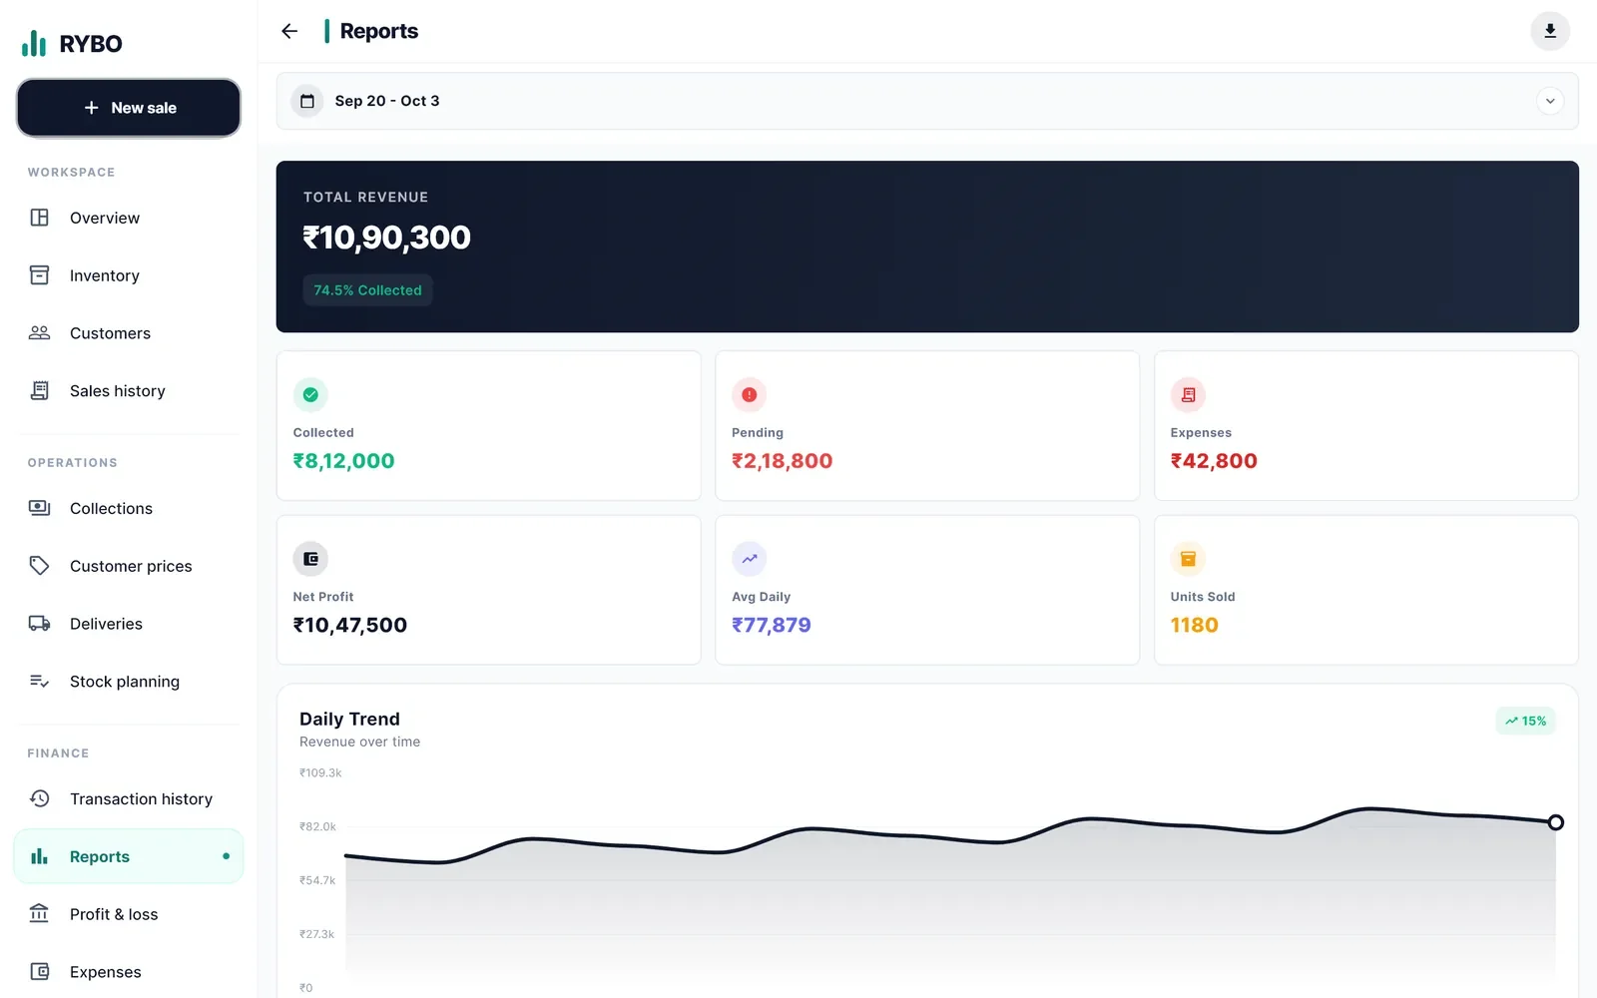The image size is (1597, 998).
Task: Click the Daily Trend chart heading
Action: pyautogui.click(x=349, y=719)
